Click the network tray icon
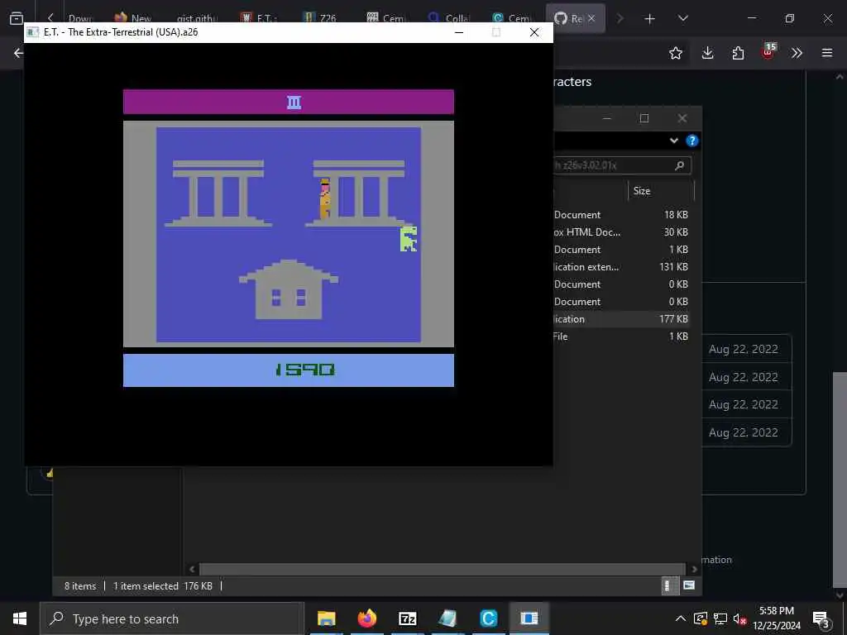847x635 pixels. coord(720,618)
